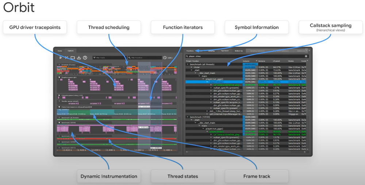Save the capture with the download icon
Viewport: 365px width, 185px height.
tap(79, 58)
